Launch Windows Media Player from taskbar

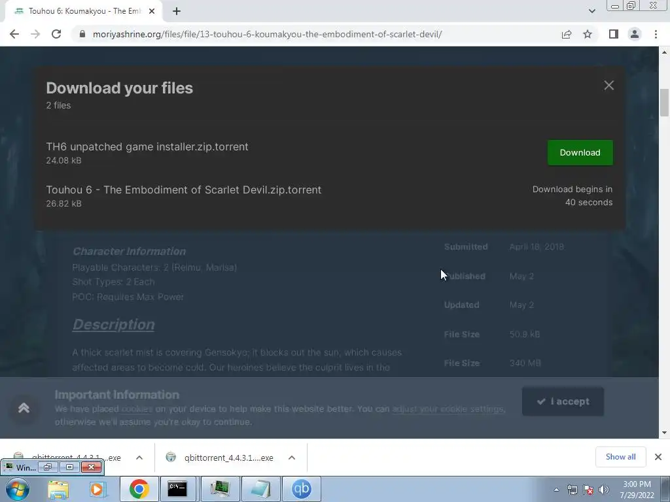tap(97, 489)
